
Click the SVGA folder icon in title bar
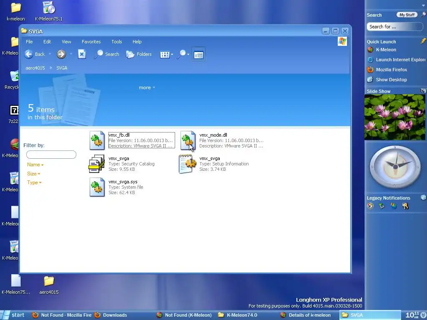click(24, 31)
